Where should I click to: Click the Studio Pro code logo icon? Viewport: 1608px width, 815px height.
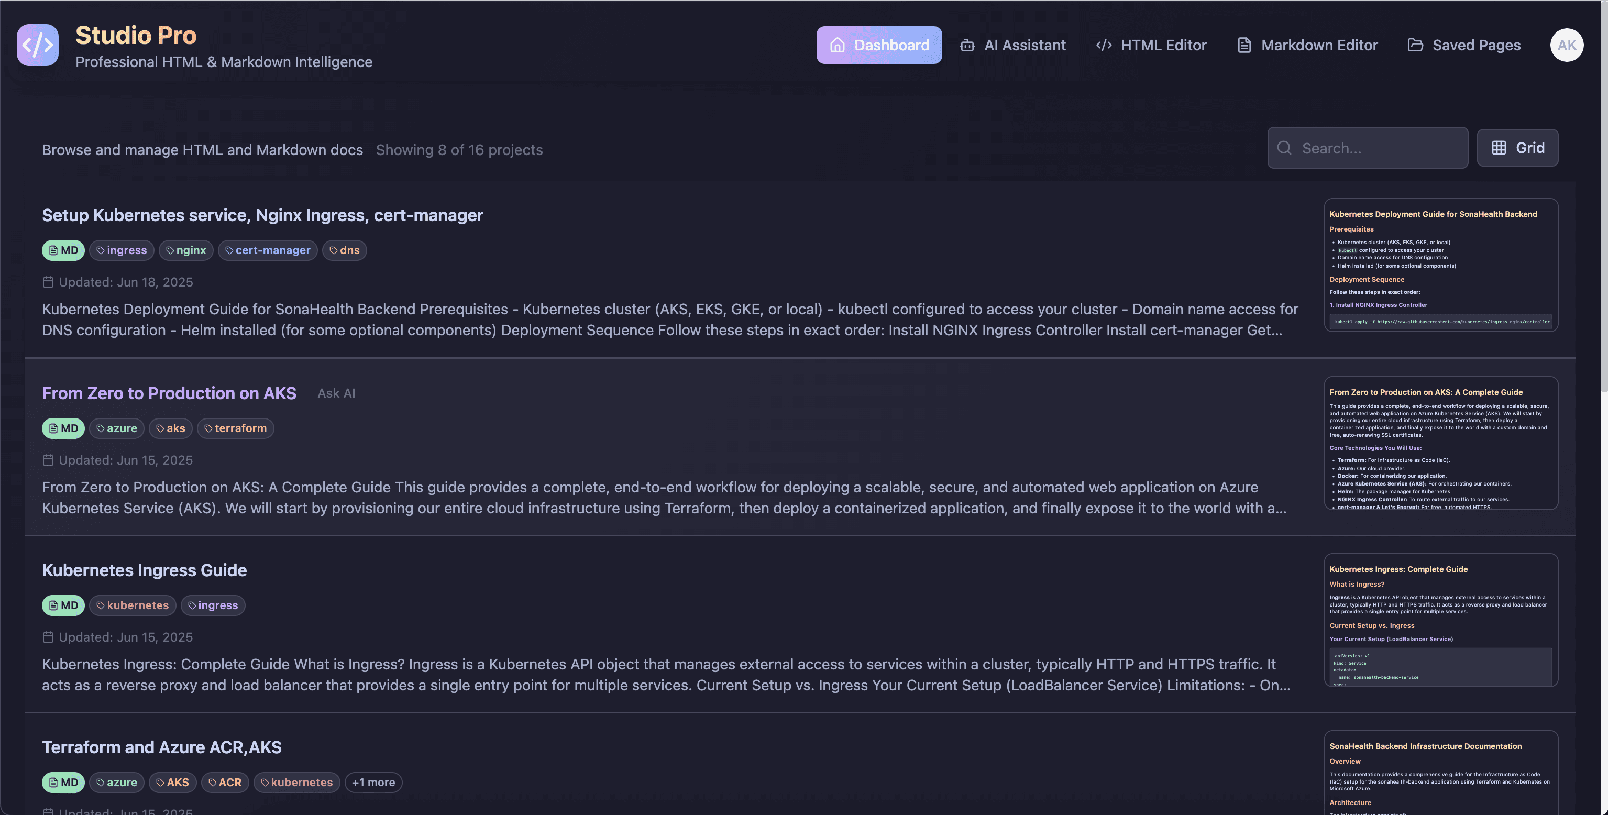tap(38, 45)
